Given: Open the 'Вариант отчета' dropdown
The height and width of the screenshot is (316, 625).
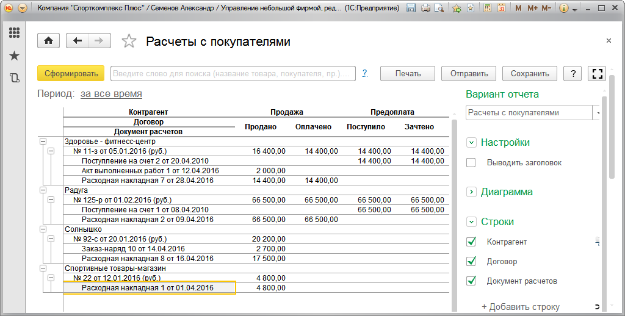Looking at the screenshot, I should coord(597,113).
